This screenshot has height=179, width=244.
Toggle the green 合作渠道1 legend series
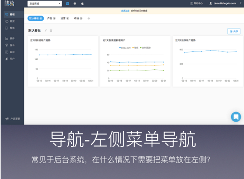tap(146, 48)
